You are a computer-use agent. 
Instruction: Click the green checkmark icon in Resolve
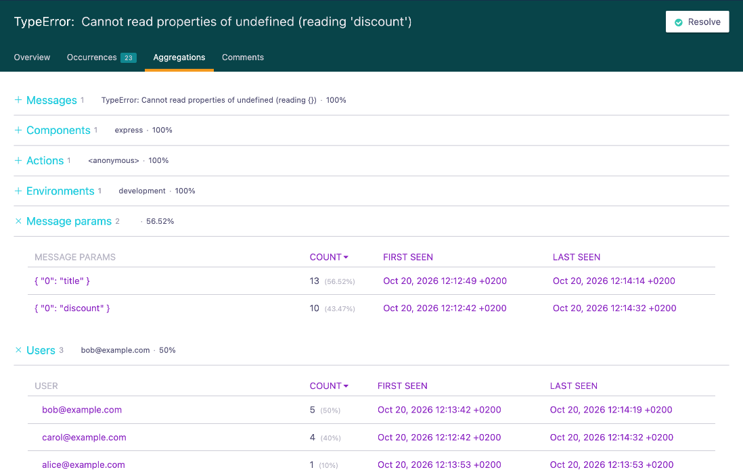pyautogui.click(x=679, y=22)
